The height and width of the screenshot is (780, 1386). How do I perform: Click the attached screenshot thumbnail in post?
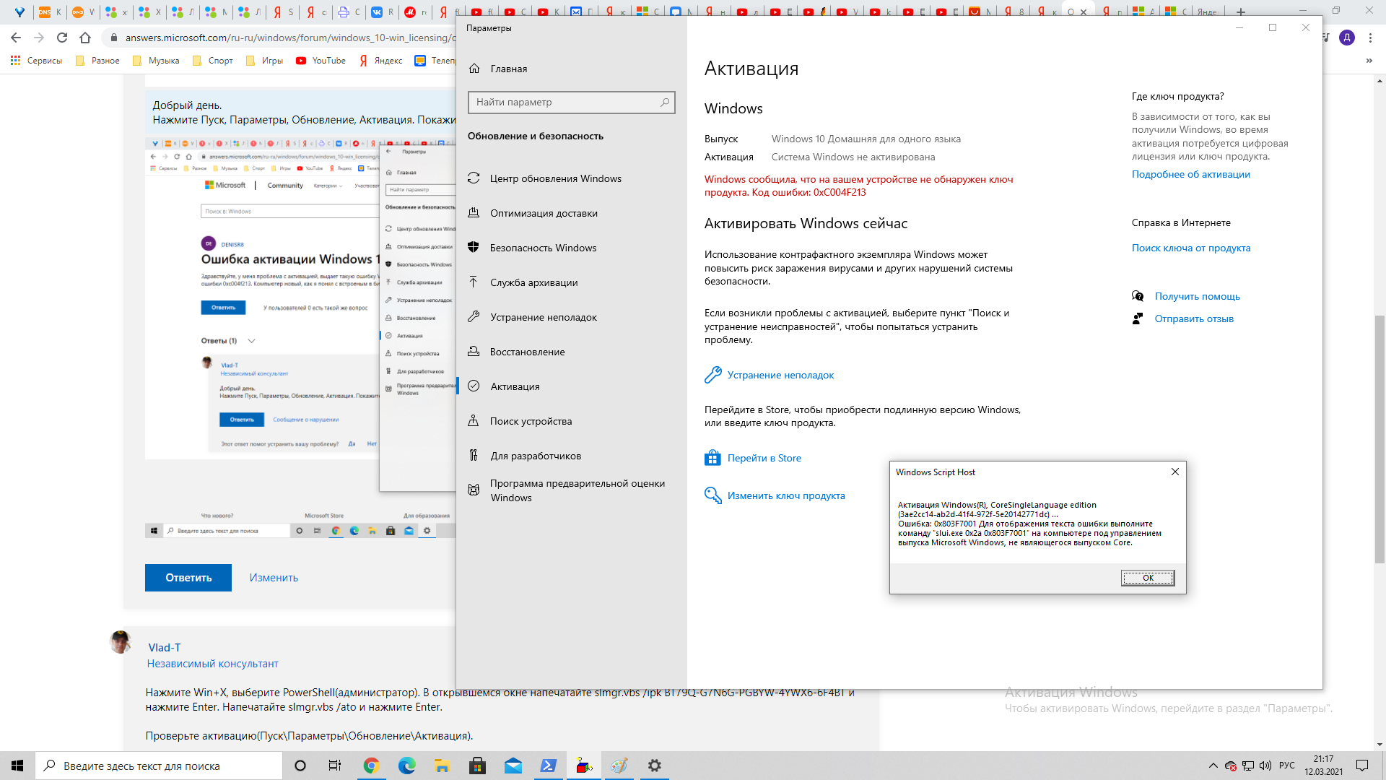tap(300, 338)
